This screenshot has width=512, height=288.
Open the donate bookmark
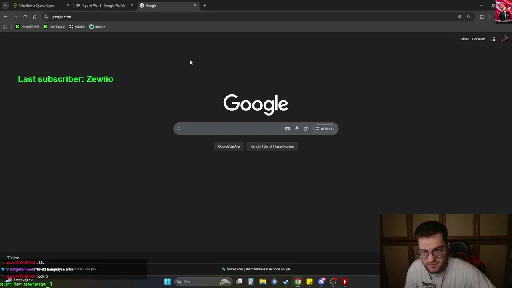pyautogui.click(x=97, y=27)
